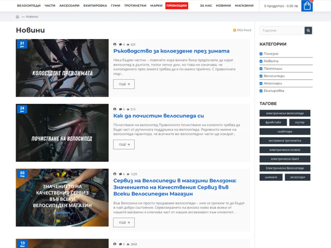
Task: Click views eye icon showing 515
Action: pos(128,109)
